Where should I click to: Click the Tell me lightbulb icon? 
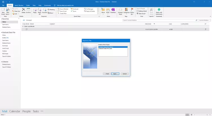[55, 5]
